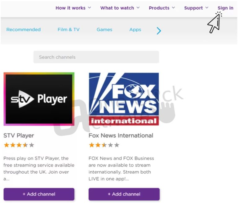This screenshot has width=238, height=203.
Task: Open the What to watch menu
Action: tap(117, 8)
